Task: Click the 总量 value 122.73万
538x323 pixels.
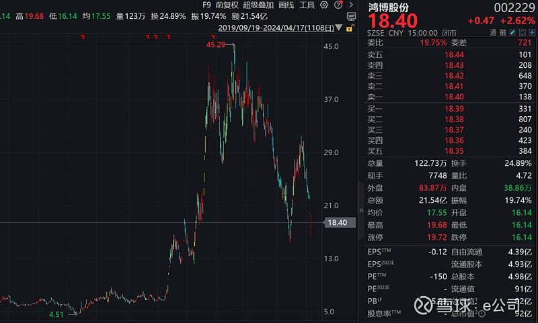Action: [430, 163]
